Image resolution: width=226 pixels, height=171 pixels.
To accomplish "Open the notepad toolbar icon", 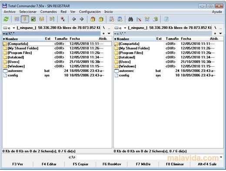I will [x=166, y=19].
